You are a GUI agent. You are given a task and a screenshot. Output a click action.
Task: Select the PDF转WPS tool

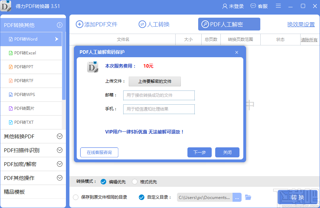[x=31, y=95]
